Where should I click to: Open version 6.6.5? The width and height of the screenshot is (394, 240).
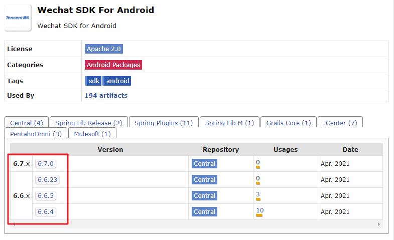46,196
